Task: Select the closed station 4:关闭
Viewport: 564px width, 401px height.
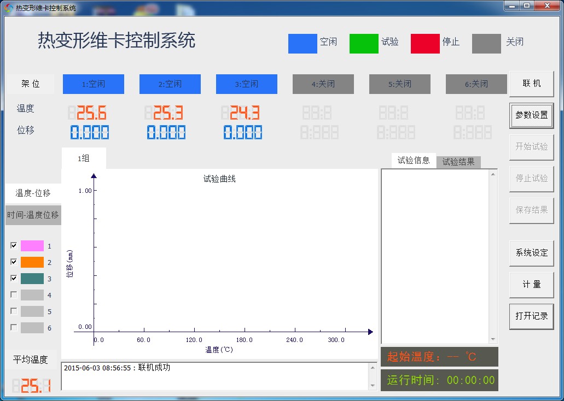Action: tap(323, 84)
